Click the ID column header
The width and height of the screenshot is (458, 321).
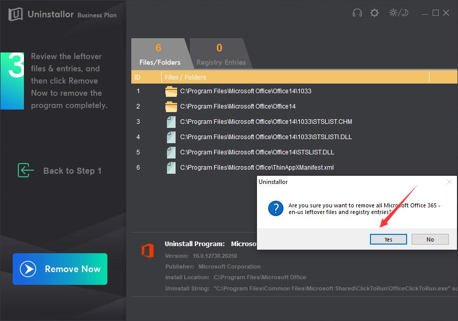point(146,77)
